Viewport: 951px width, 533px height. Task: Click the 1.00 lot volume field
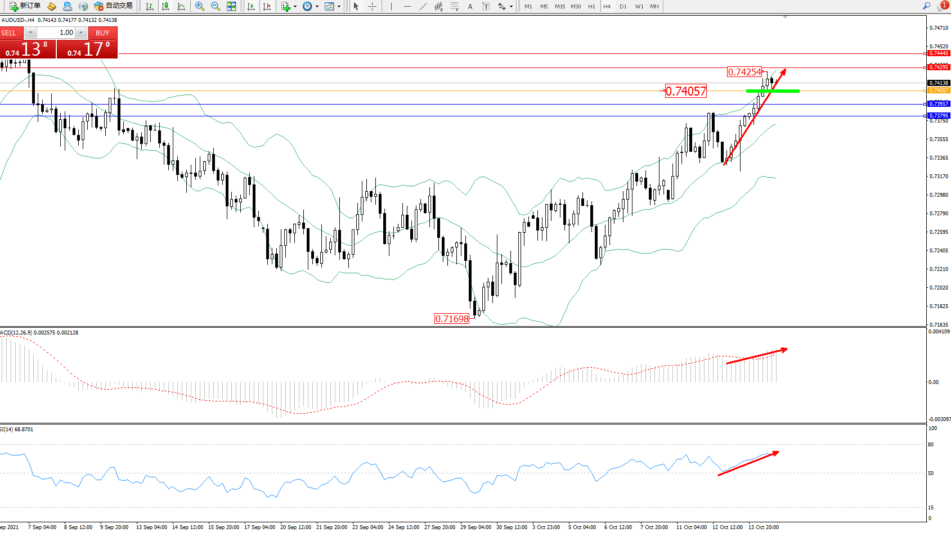click(x=56, y=33)
